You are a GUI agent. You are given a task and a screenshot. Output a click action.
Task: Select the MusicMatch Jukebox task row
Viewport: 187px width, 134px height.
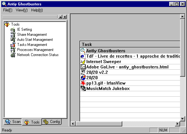click(130, 88)
